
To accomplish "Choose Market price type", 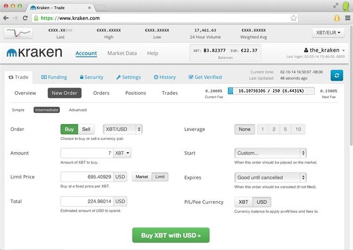I will click(x=142, y=176).
